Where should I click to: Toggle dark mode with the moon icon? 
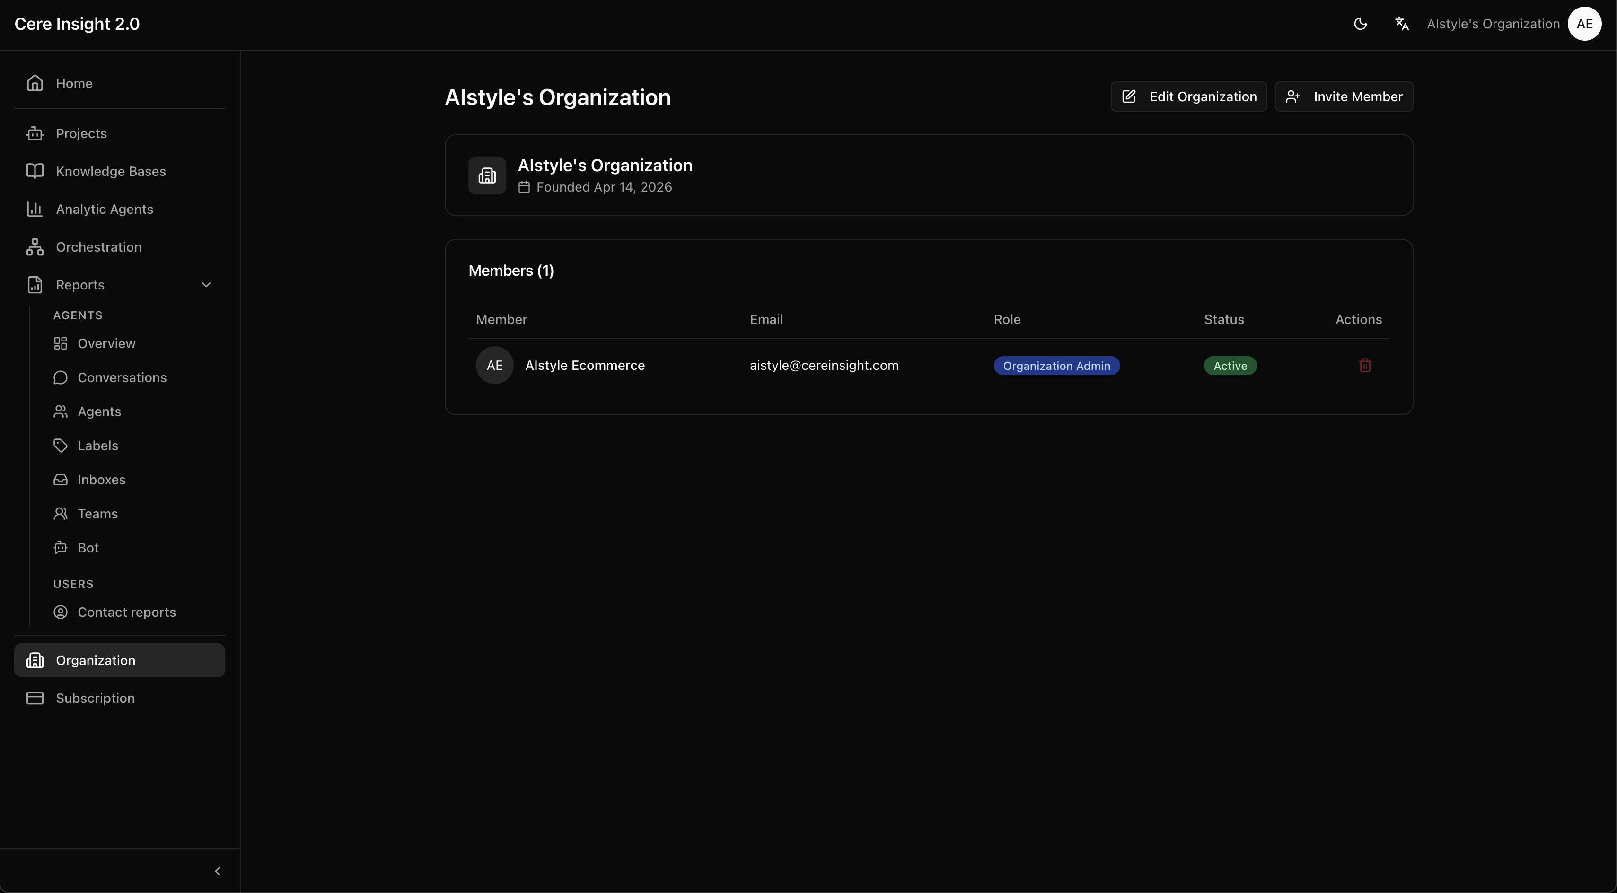(x=1361, y=24)
